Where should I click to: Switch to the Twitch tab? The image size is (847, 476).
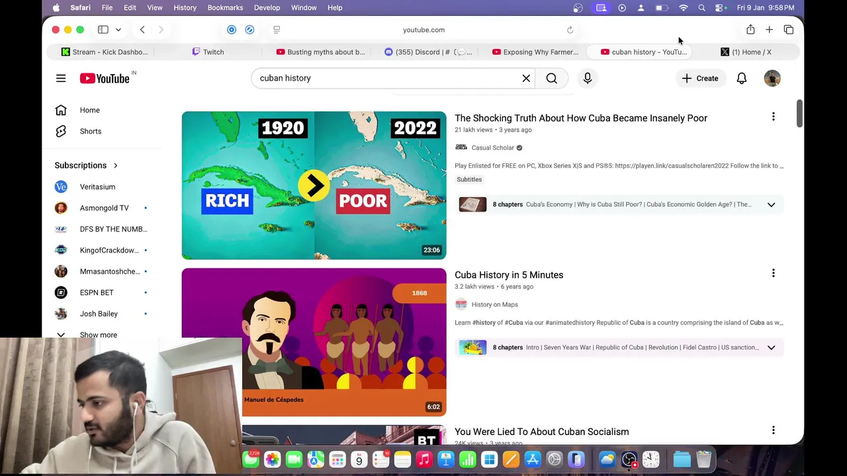click(x=208, y=52)
